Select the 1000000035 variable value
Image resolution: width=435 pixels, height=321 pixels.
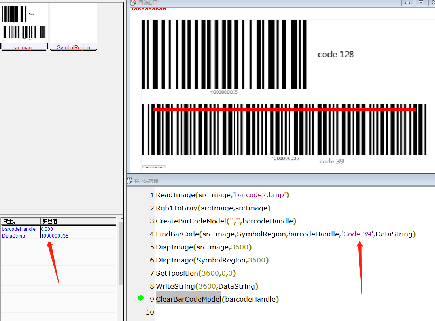coord(55,236)
